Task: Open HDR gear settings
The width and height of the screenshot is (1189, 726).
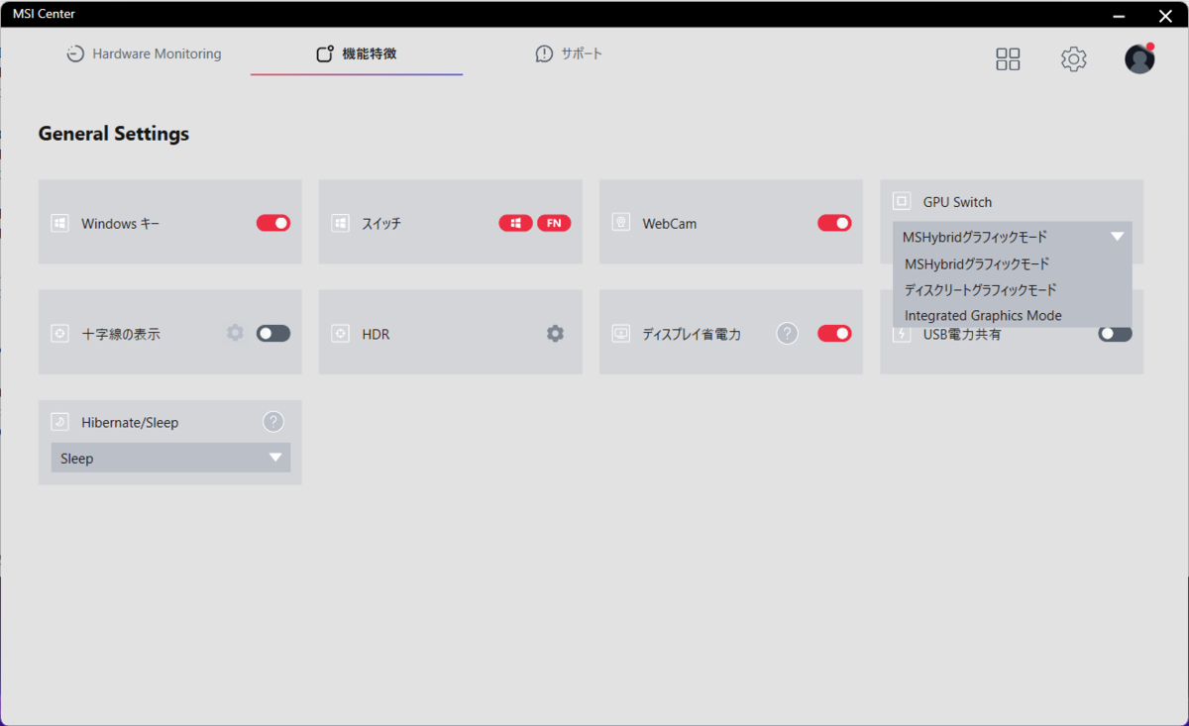Action: (555, 334)
